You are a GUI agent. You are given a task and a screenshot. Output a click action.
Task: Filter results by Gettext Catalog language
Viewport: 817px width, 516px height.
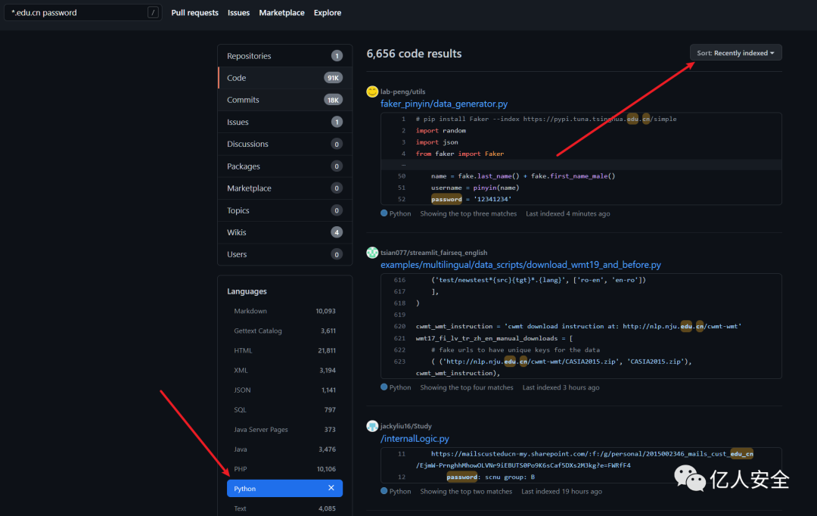[x=284, y=331]
